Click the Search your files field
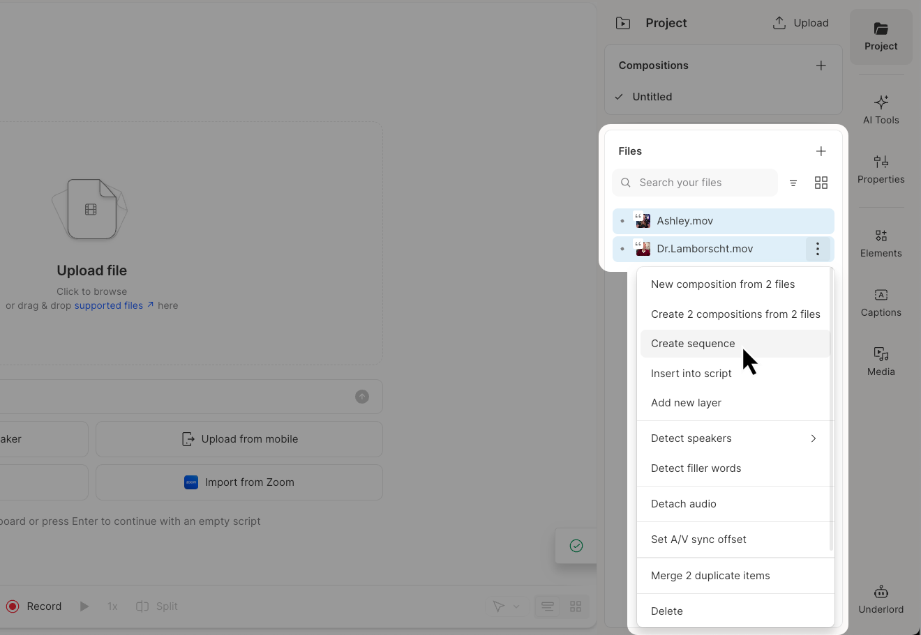Image resolution: width=921 pixels, height=635 pixels. click(x=694, y=182)
